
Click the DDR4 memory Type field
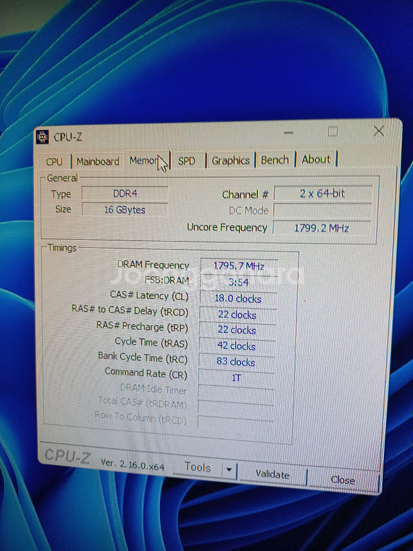coord(125,194)
